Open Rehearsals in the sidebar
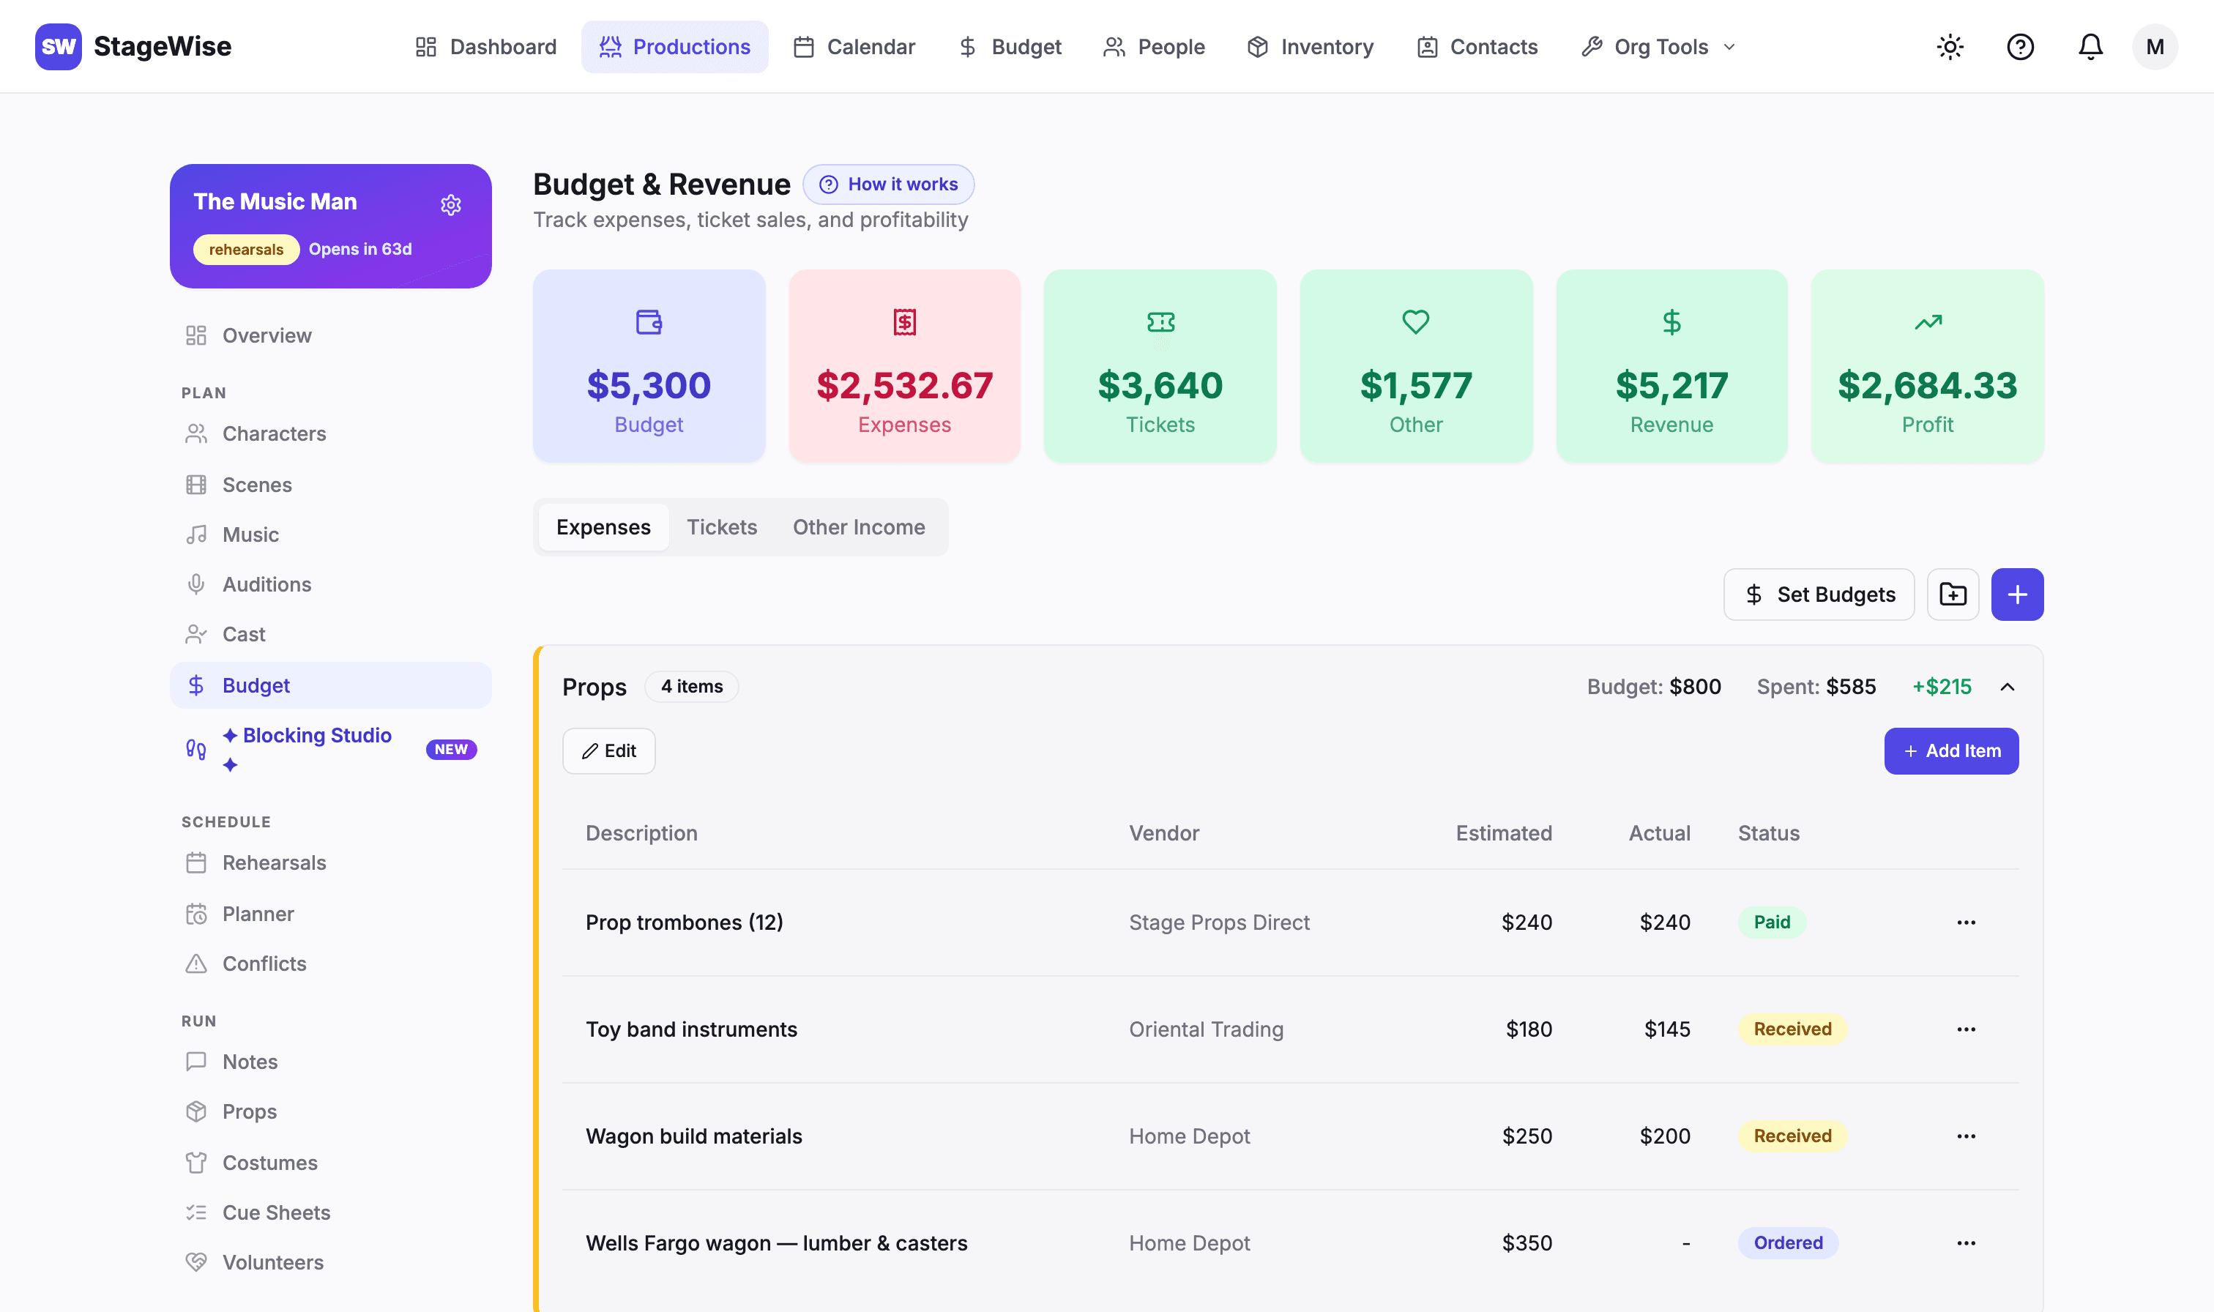The height and width of the screenshot is (1312, 2214). tap(330, 862)
